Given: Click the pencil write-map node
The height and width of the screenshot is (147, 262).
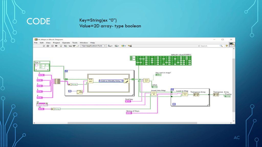Looking at the screenshot, I should point(126,80).
